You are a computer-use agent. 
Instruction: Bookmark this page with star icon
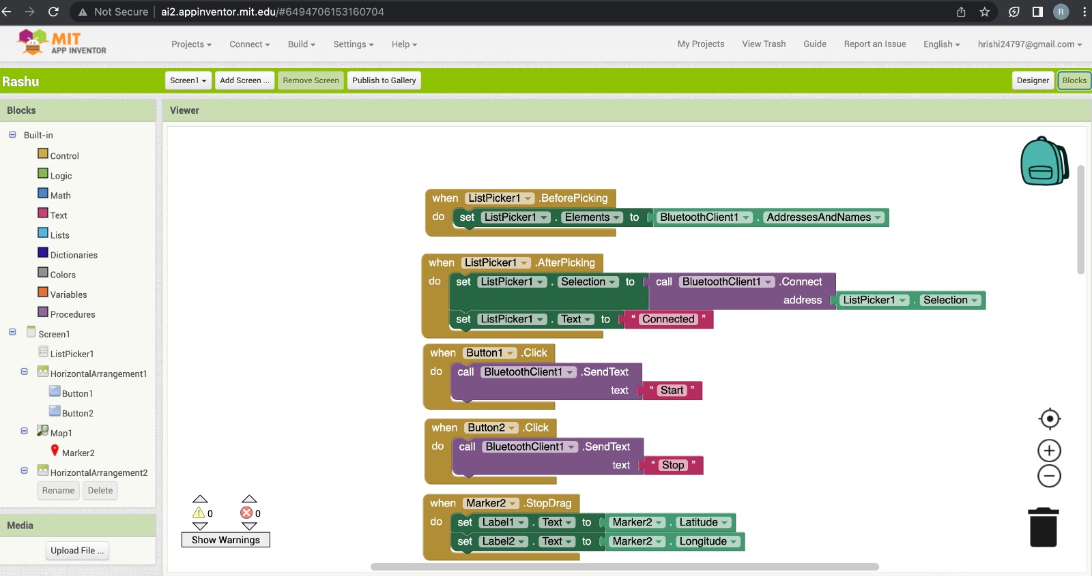point(984,12)
